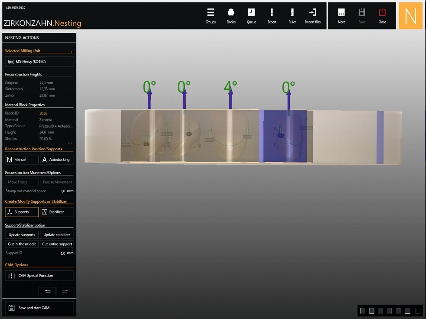This screenshot has height=319, width=426.
Task: Select the Stabilizer mode
Action: point(56,212)
